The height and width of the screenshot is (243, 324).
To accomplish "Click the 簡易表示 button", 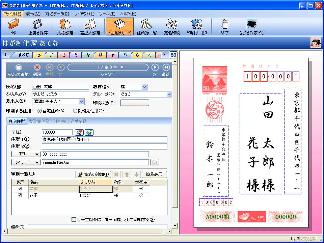I will pos(154,174).
